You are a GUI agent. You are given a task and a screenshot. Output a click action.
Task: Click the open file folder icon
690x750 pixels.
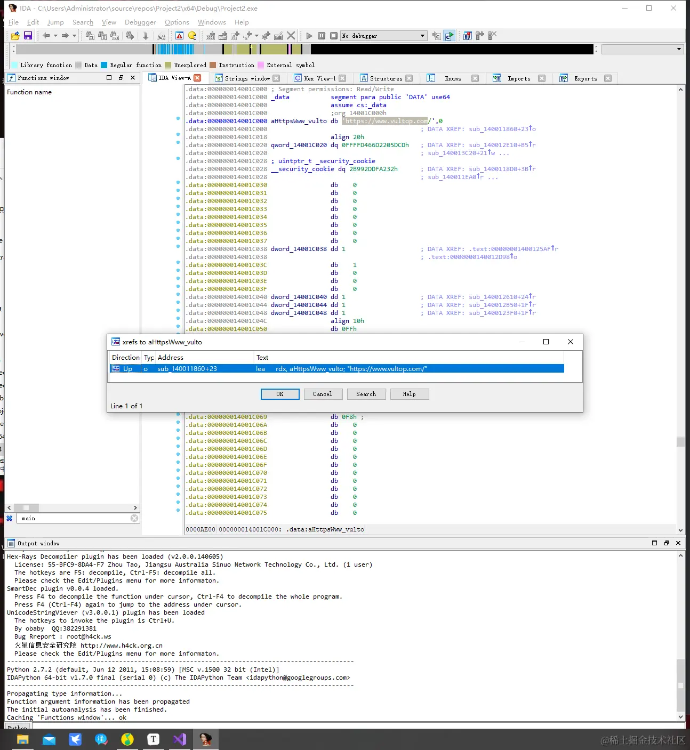click(15, 36)
